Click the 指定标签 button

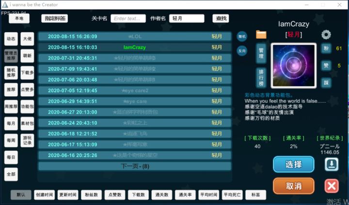[x=54, y=18]
